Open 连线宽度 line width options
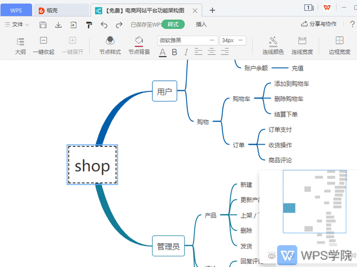357x267 pixels. 302,46
